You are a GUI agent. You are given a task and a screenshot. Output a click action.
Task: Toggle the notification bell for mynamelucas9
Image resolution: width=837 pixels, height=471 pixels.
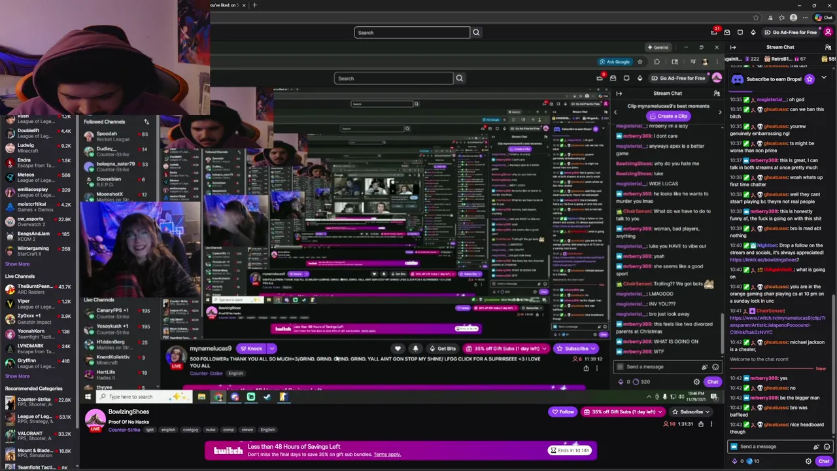(x=415, y=349)
